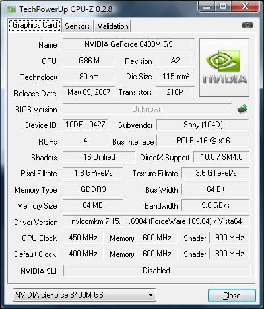Screen dimensions: 264x309
Task: Click the Default Clock 400 MHz field
Action: click(x=83, y=254)
